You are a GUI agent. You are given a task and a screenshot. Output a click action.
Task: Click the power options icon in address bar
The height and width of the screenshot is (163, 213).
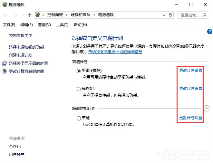[x=37, y=15]
